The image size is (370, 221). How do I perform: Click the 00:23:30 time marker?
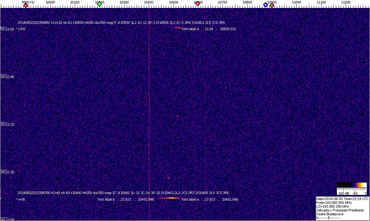pos(7,124)
